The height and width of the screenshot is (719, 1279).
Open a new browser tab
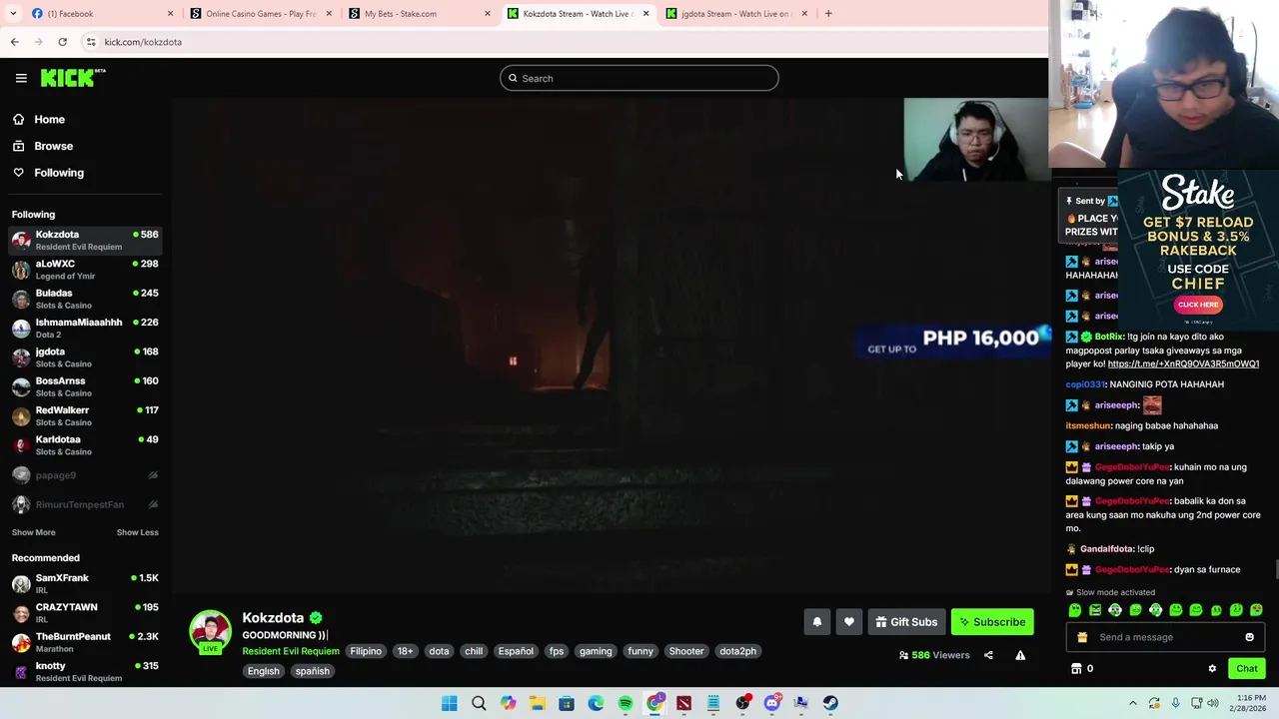click(x=828, y=13)
